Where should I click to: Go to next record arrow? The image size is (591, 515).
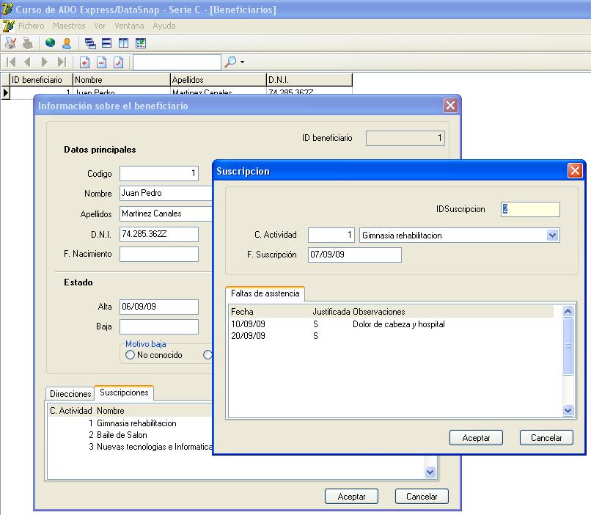45,62
